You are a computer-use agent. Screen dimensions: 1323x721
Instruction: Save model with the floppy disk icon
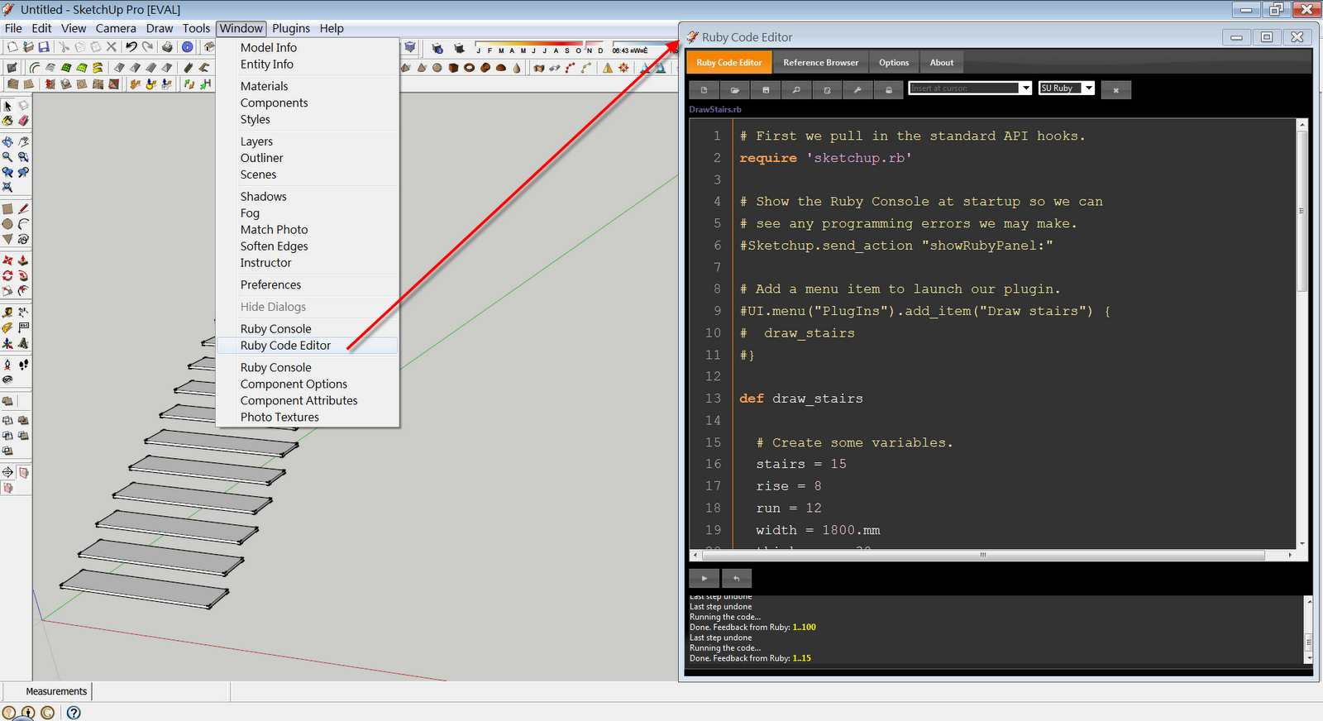[44, 46]
